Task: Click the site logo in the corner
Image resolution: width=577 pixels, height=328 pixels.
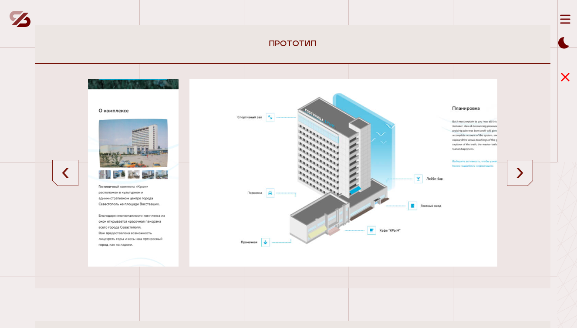Action: pos(20,19)
